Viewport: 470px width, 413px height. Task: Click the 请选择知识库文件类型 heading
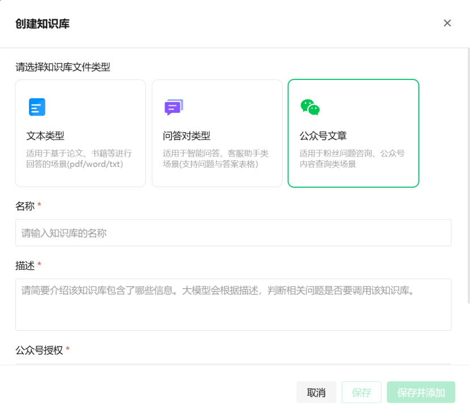click(62, 67)
